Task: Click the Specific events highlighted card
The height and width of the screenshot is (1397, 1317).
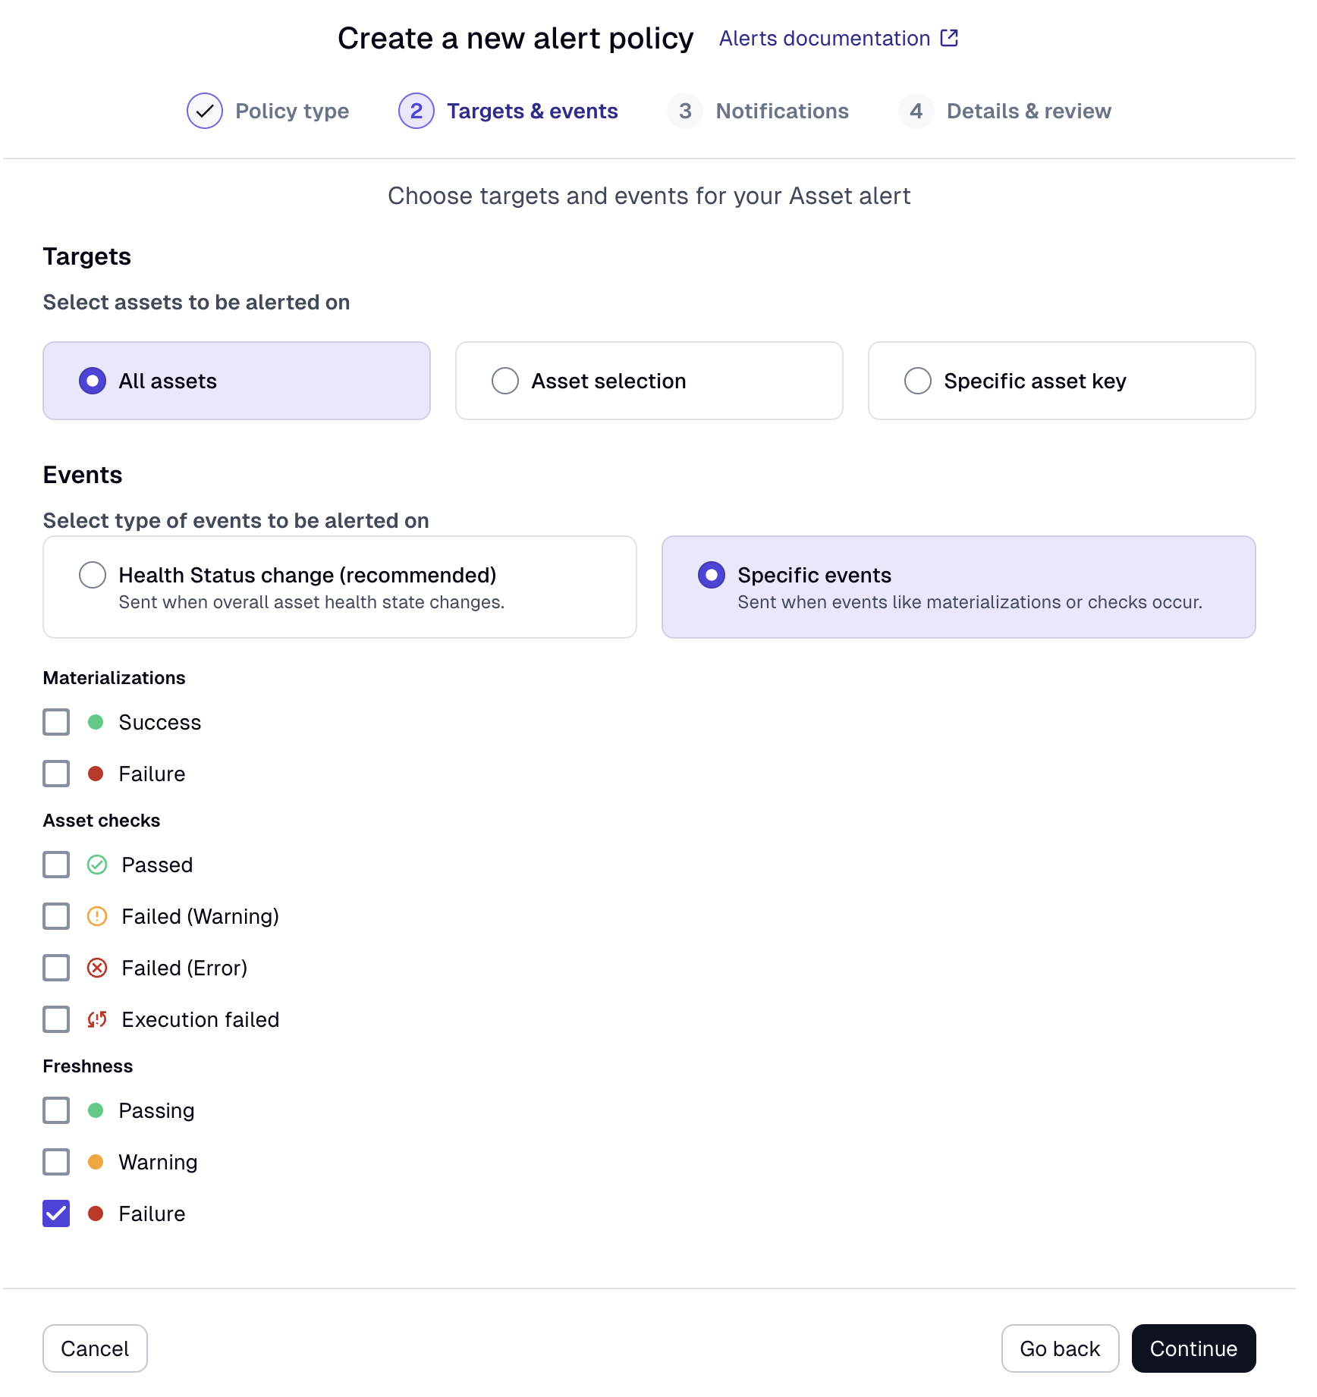Action: tap(958, 586)
